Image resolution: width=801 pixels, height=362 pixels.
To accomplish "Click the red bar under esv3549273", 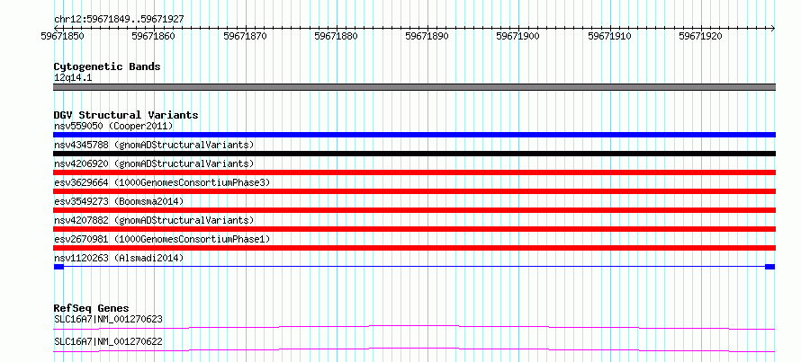I will 414,210.
